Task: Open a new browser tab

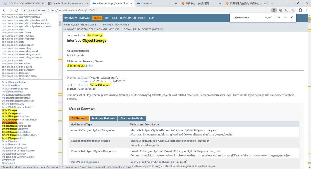Action: [x=272, y=3]
